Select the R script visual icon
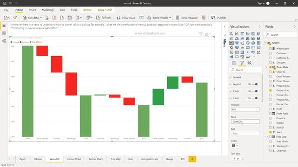Screen dimensions: 298x167 248,52
